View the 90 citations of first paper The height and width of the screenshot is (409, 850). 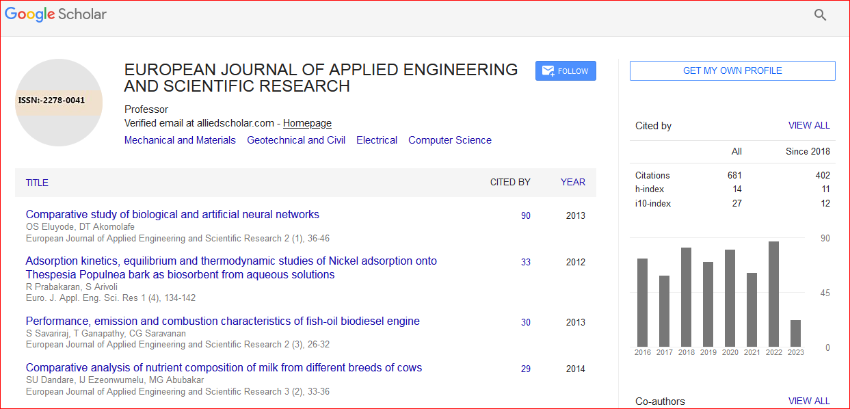[525, 216]
